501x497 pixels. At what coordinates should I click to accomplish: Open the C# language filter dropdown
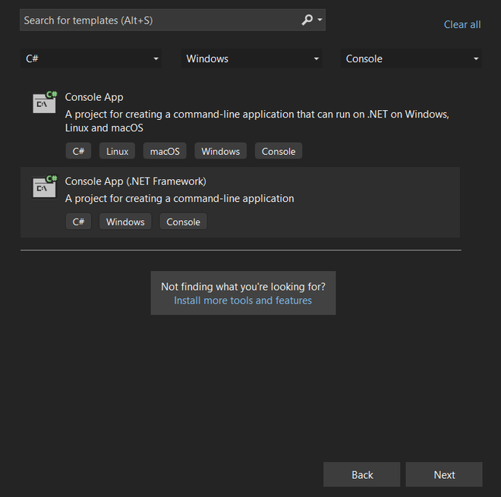click(x=91, y=58)
